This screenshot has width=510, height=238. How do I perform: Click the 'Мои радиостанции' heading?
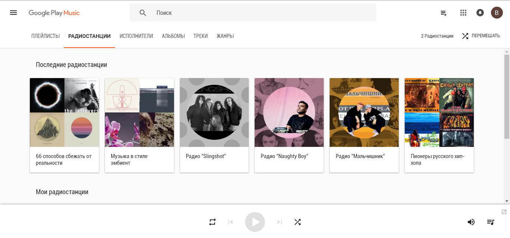pyautogui.click(x=62, y=192)
